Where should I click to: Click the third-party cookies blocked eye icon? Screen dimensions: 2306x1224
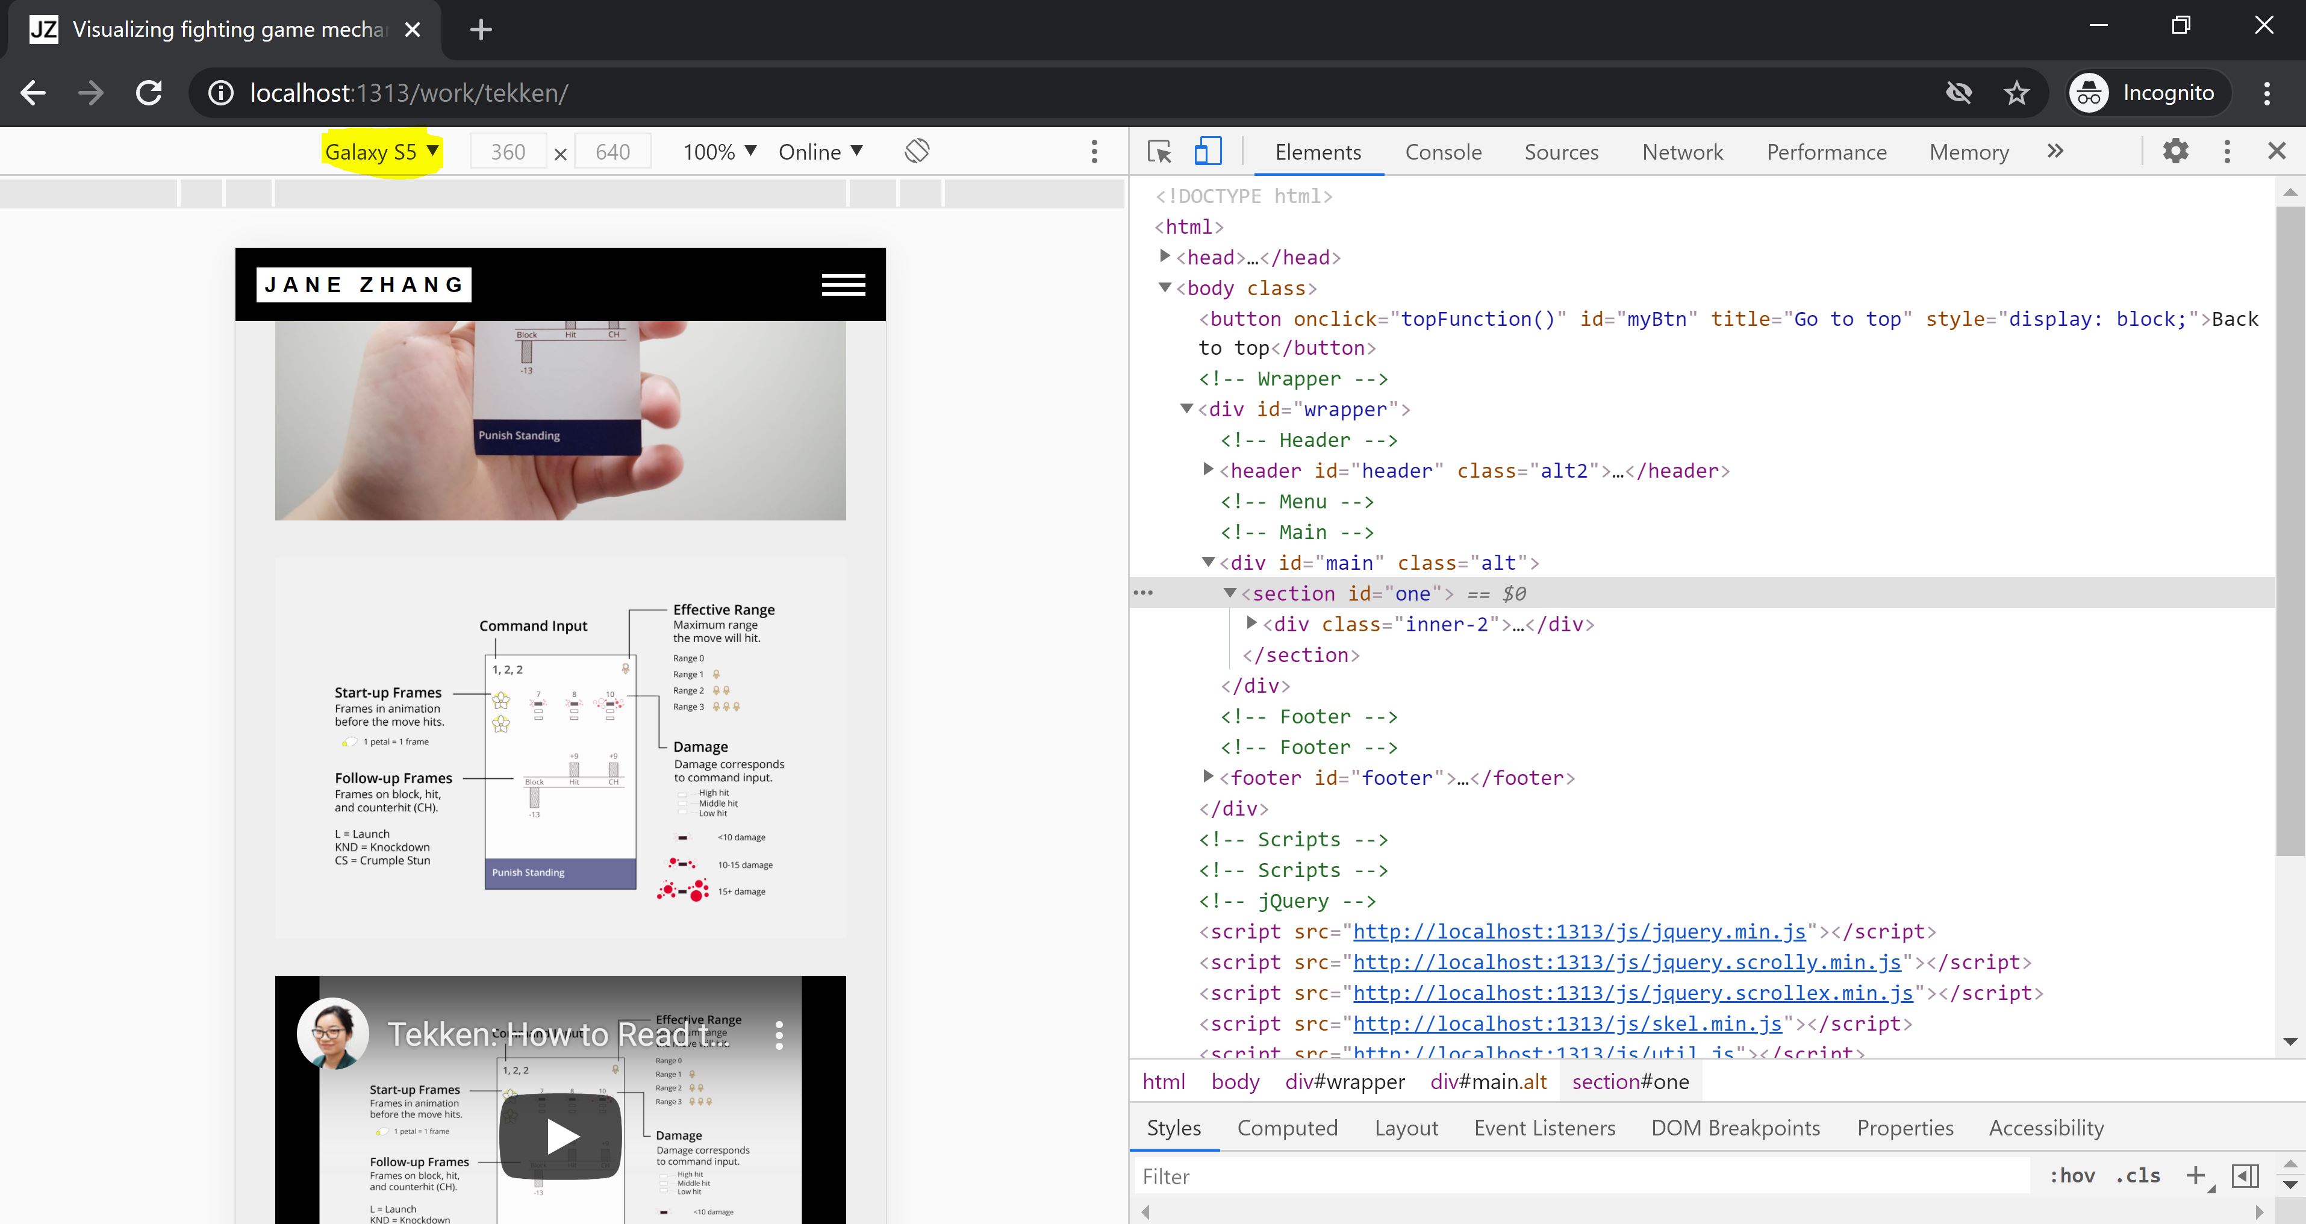point(1960,92)
